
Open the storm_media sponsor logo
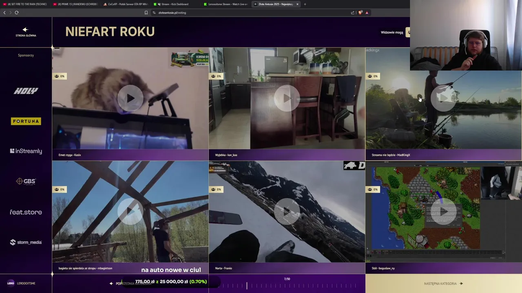coord(26,242)
